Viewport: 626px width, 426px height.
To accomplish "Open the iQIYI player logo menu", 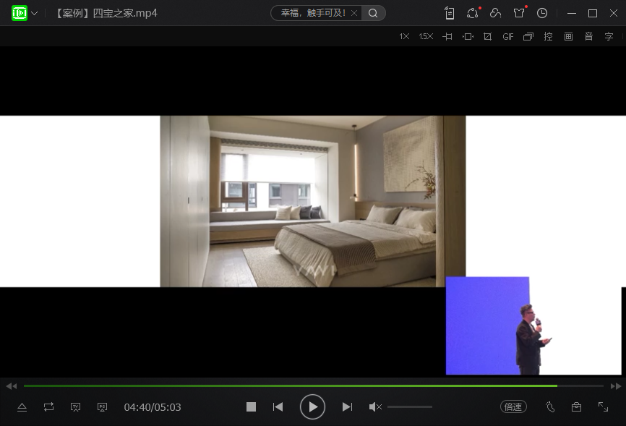I will (x=20, y=13).
